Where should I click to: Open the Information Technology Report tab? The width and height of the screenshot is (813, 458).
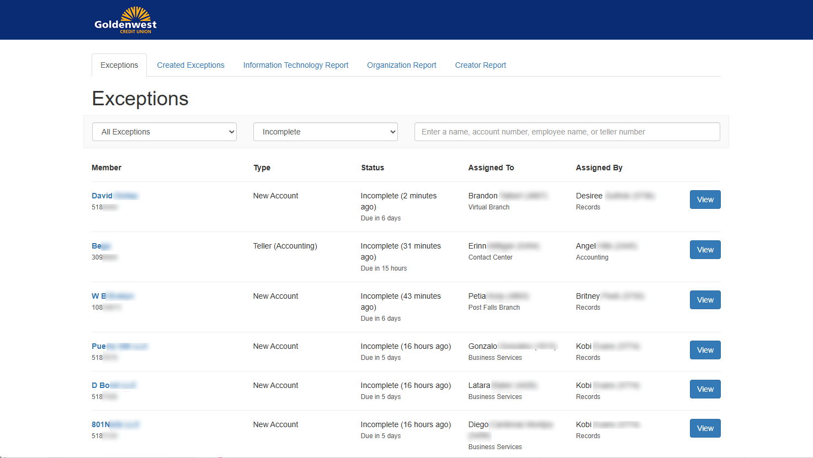(296, 65)
